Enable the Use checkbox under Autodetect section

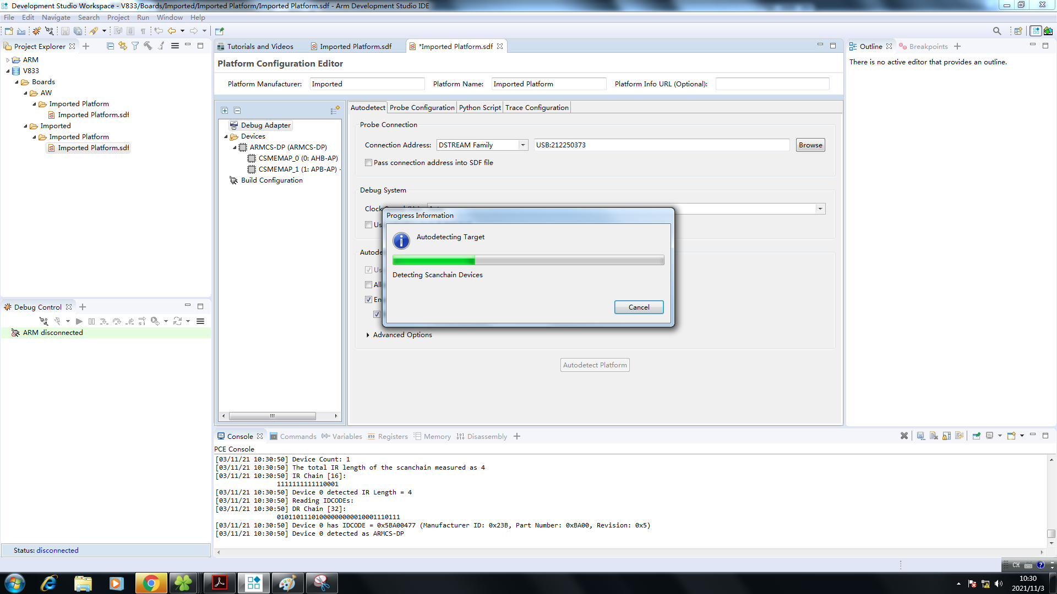click(x=369, y=269)
